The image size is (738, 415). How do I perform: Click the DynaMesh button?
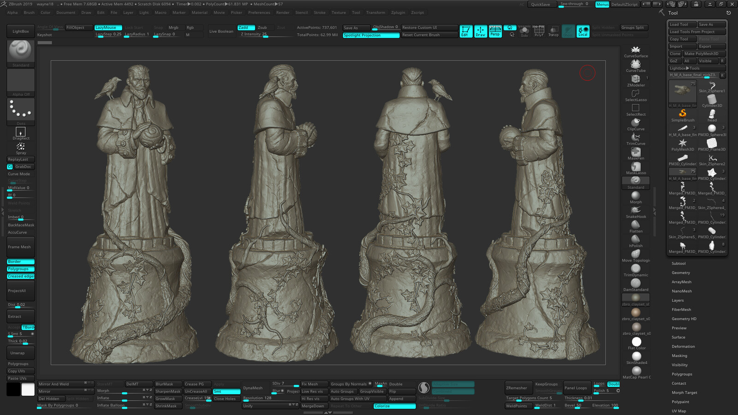coord(253,388)
